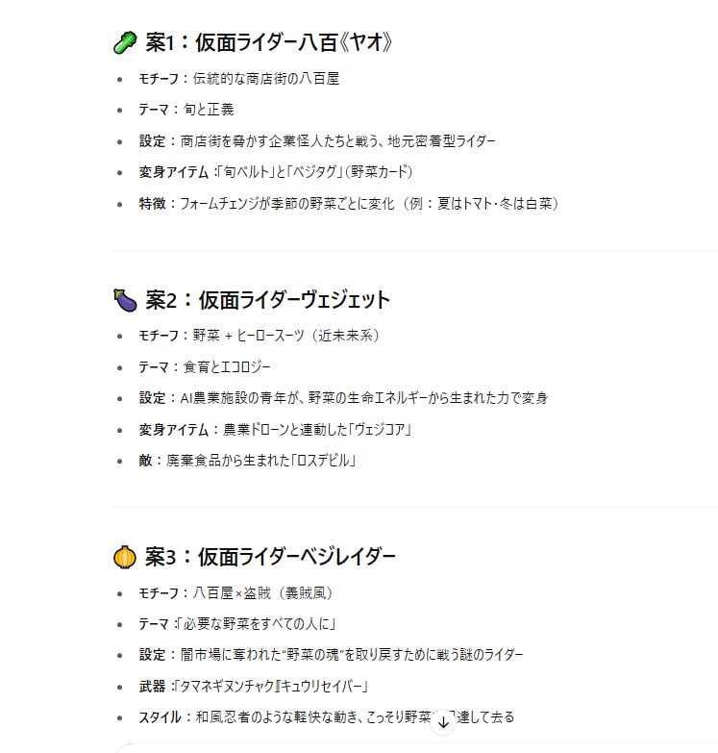Click the leafy green vegetable emoji

[x=125, y=42]
